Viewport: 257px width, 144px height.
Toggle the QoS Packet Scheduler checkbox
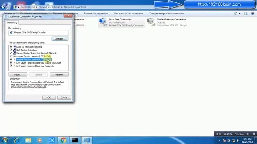11,50
